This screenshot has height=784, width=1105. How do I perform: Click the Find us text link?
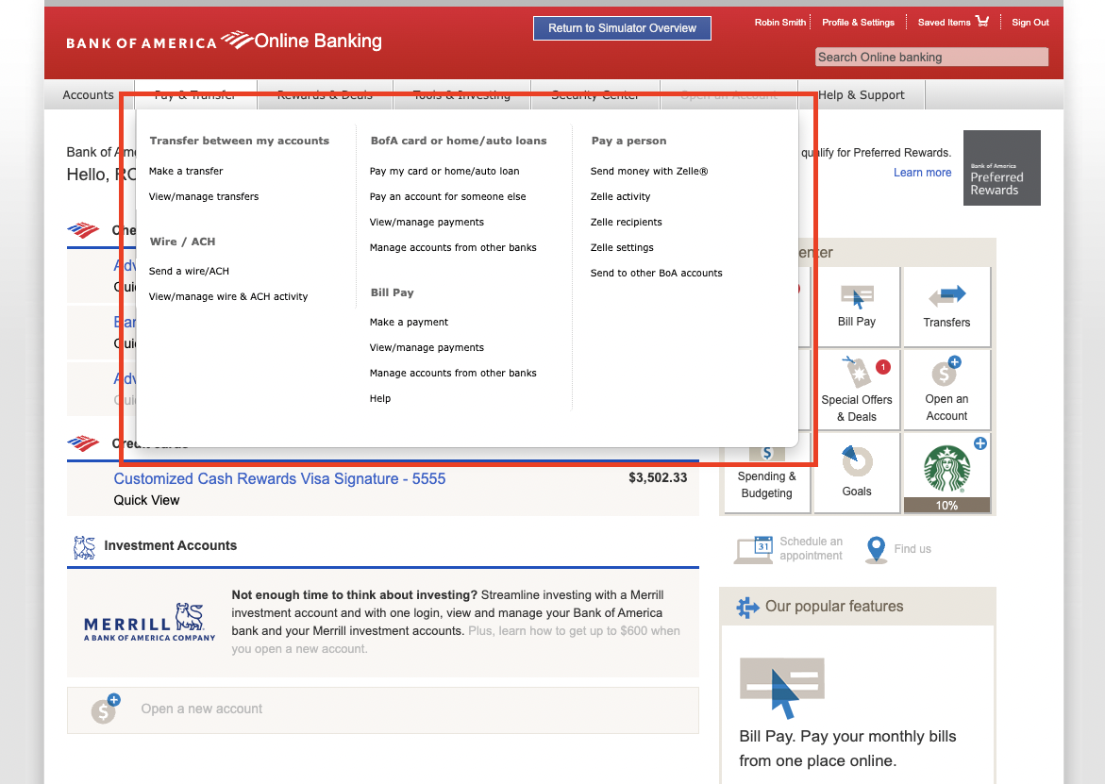912,549
